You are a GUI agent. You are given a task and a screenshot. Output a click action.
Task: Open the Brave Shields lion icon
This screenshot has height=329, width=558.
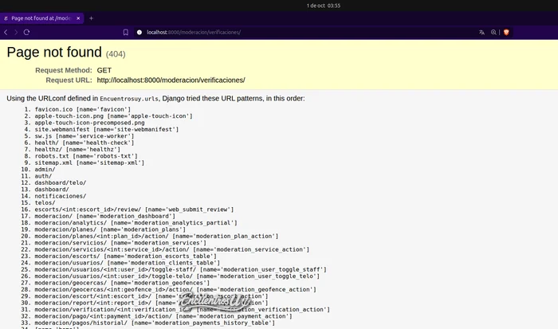pyautogui.click(x=506, y=33)
